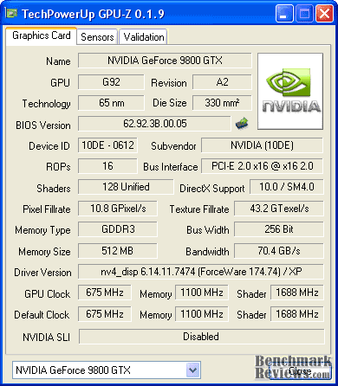Click the NVIDIA SLI value Disabled
Viewport: 338px width, 386px height.
201,337
